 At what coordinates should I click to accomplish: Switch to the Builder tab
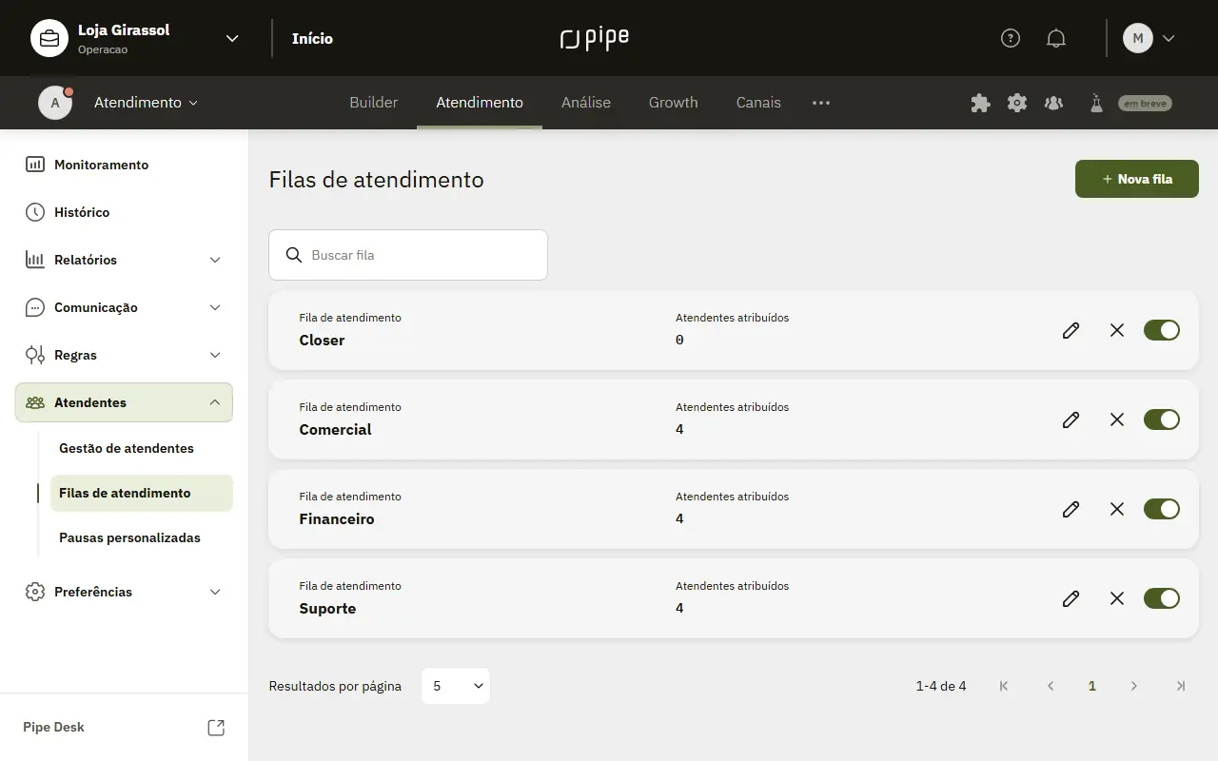click(x=374, y=103)
